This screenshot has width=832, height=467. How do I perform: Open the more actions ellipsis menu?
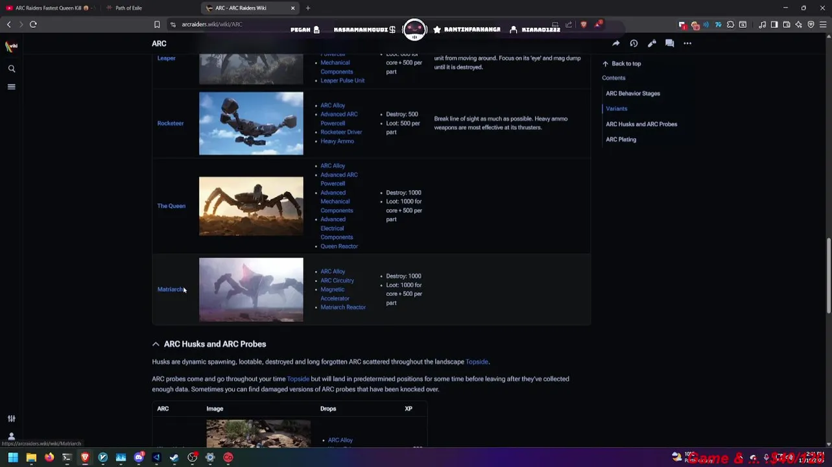687,43
